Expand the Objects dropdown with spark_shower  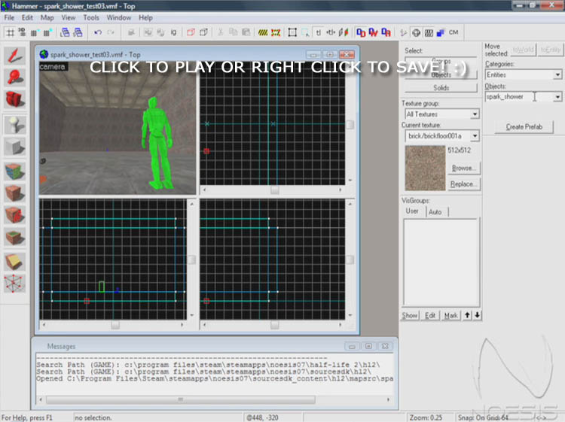(557, 97)
